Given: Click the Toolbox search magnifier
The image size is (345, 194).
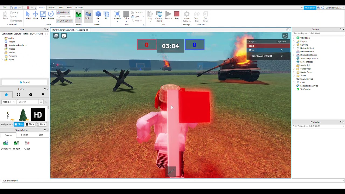Looking at the screenshot, I should click(x=41, y=102).
